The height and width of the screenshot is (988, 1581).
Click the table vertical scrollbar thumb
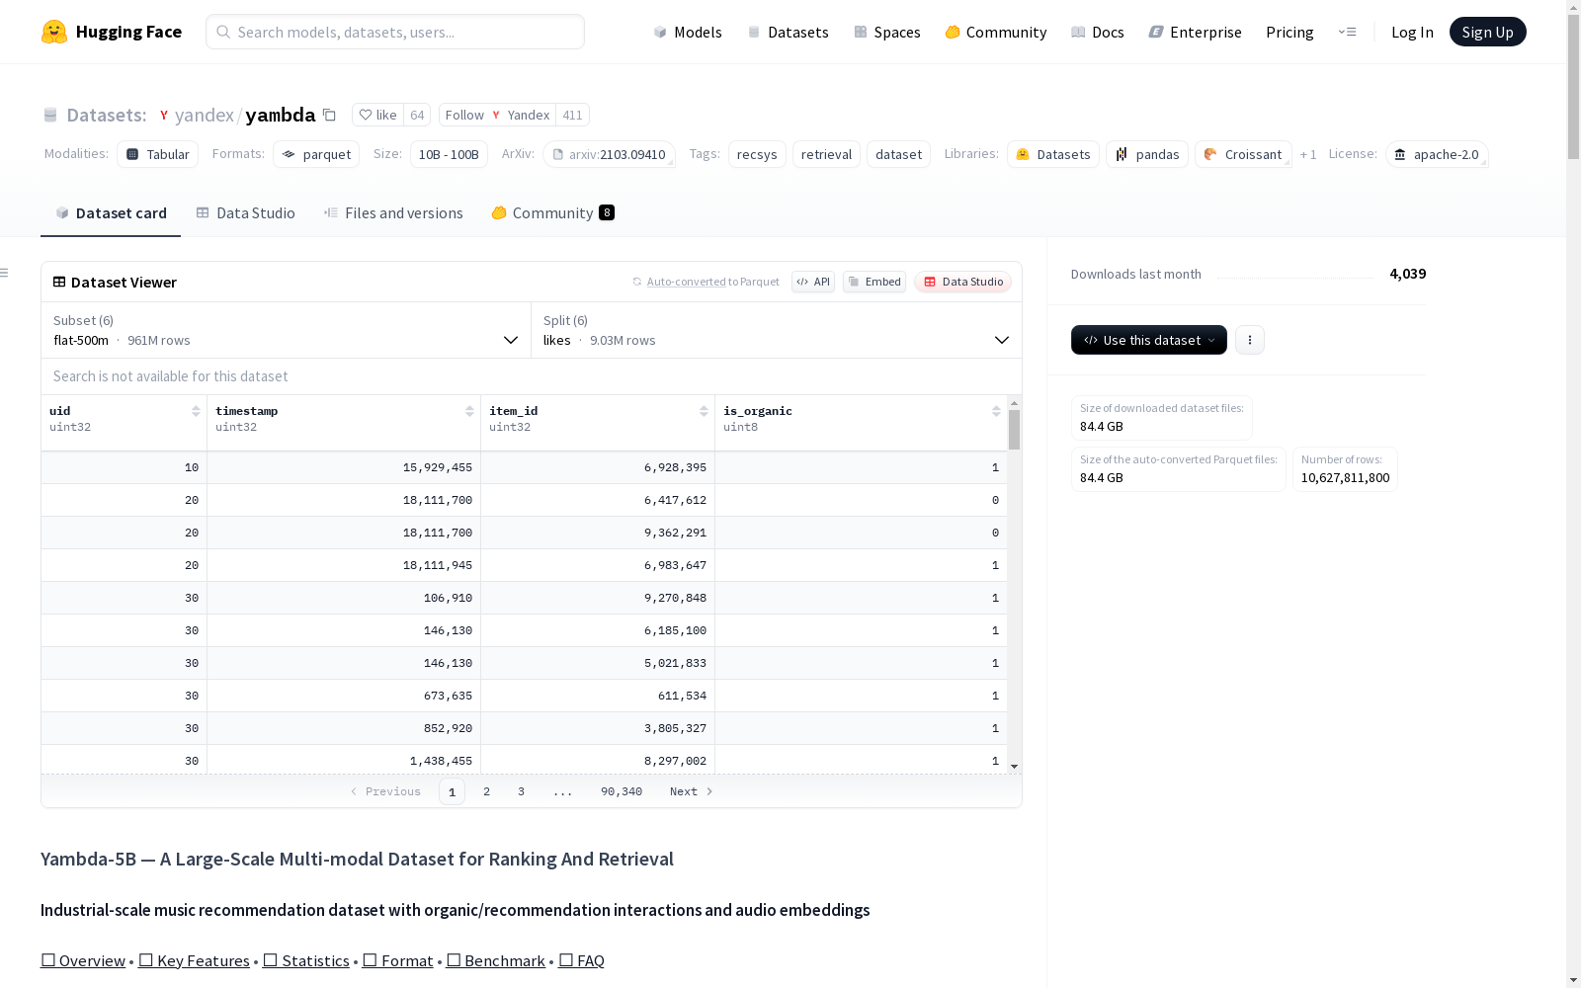click(x=1014, y=430)
